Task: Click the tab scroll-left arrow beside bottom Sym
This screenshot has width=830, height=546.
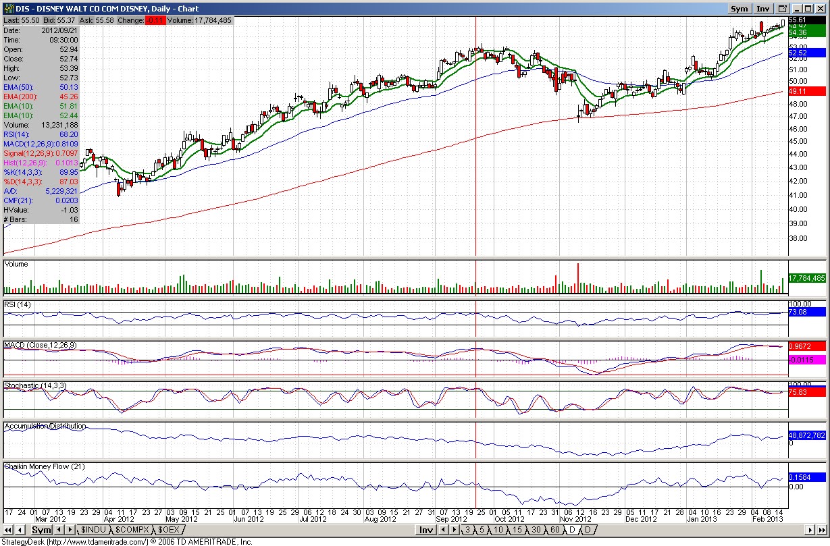Action: coord(59,530)
